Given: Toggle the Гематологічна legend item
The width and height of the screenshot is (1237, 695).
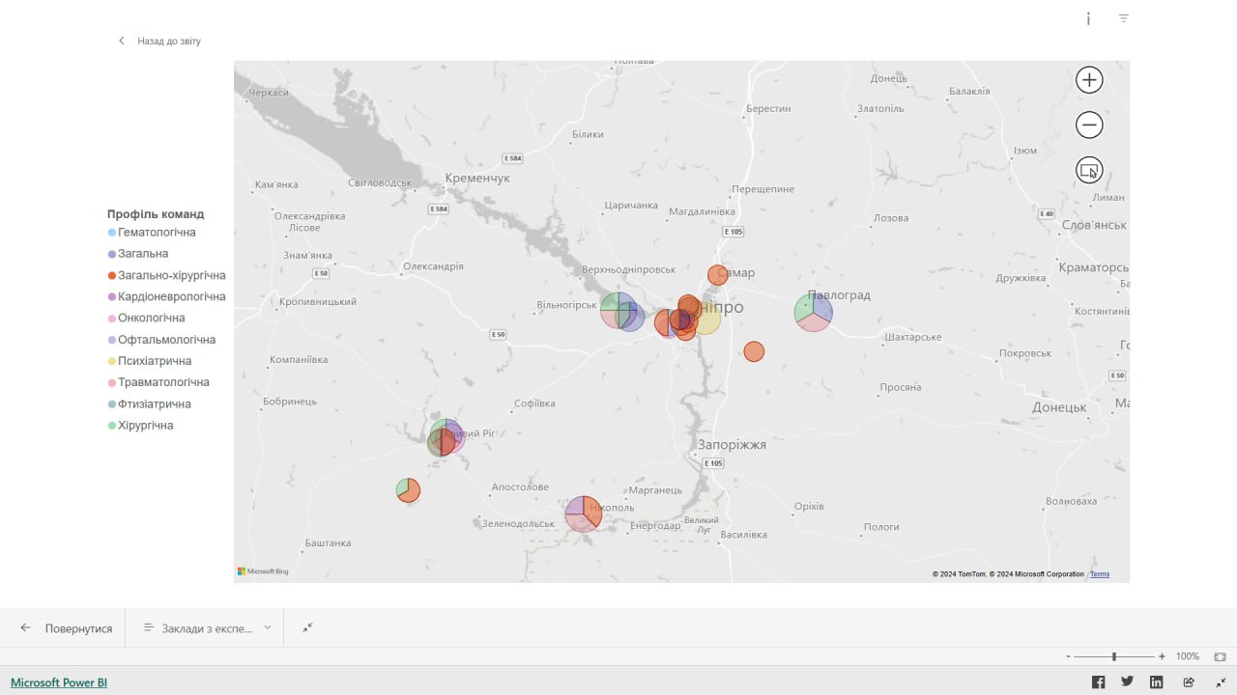Looking at the screenshot, I should (156, 233).
